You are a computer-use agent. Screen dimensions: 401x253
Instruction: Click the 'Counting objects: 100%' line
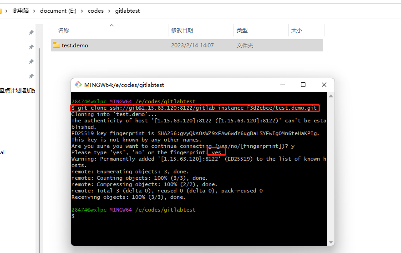click(140, 178)
